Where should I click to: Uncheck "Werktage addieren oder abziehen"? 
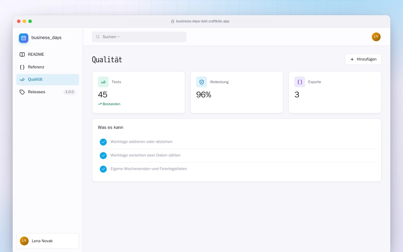(103, 142)
